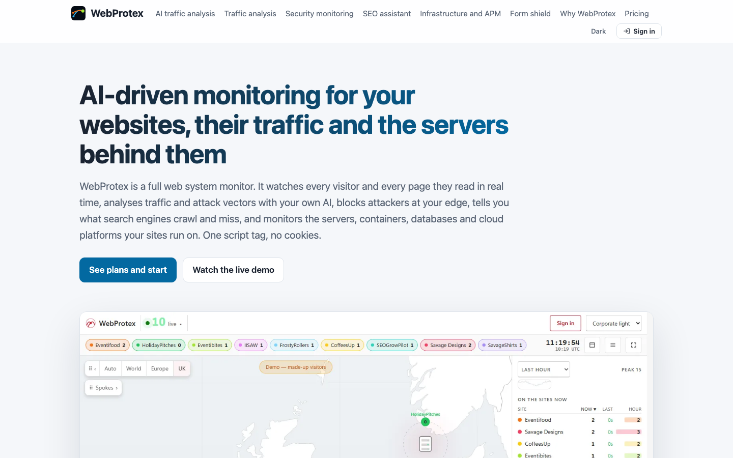Toggle the Dark theme
733x458 pixels.
pyautogui.click(x=598, y=31)
